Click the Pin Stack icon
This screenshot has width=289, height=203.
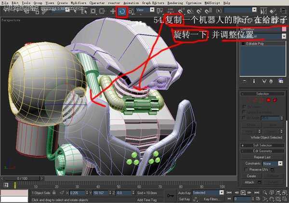click(x=244, y=81)
